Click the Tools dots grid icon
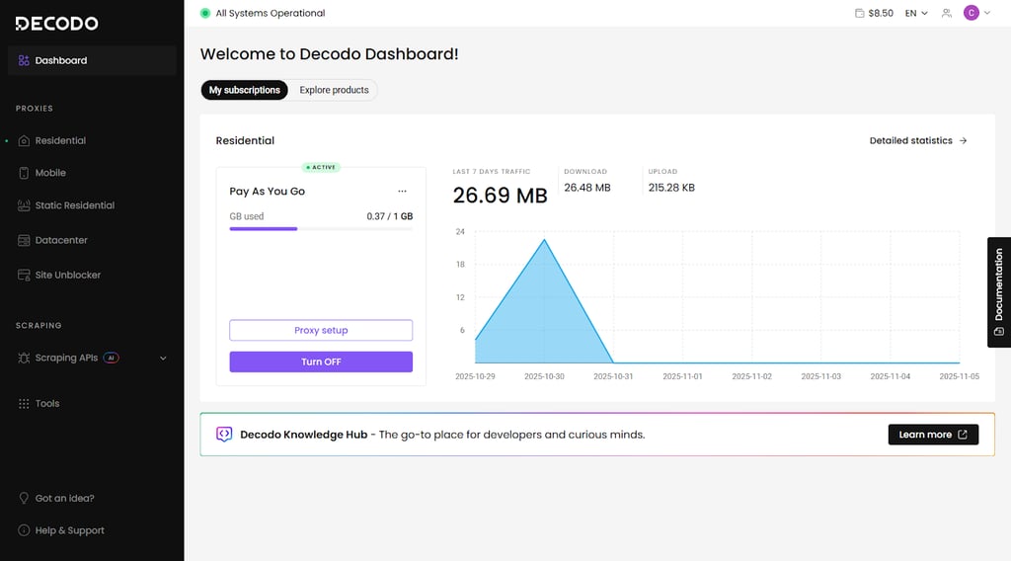The width and height of the screenshot is (1011, 561). (24, 404)
